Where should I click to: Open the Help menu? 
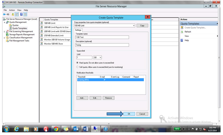[x=26, y=10]
